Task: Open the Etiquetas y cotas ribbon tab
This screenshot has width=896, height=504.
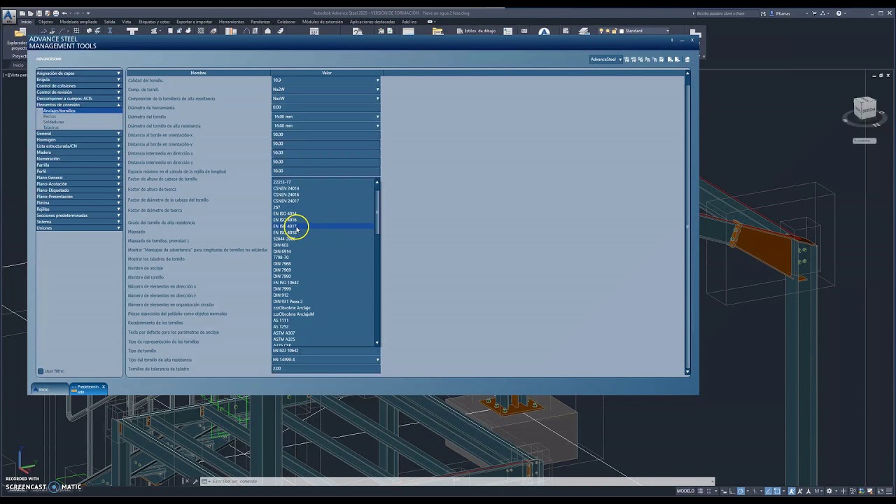Action: 154,22
